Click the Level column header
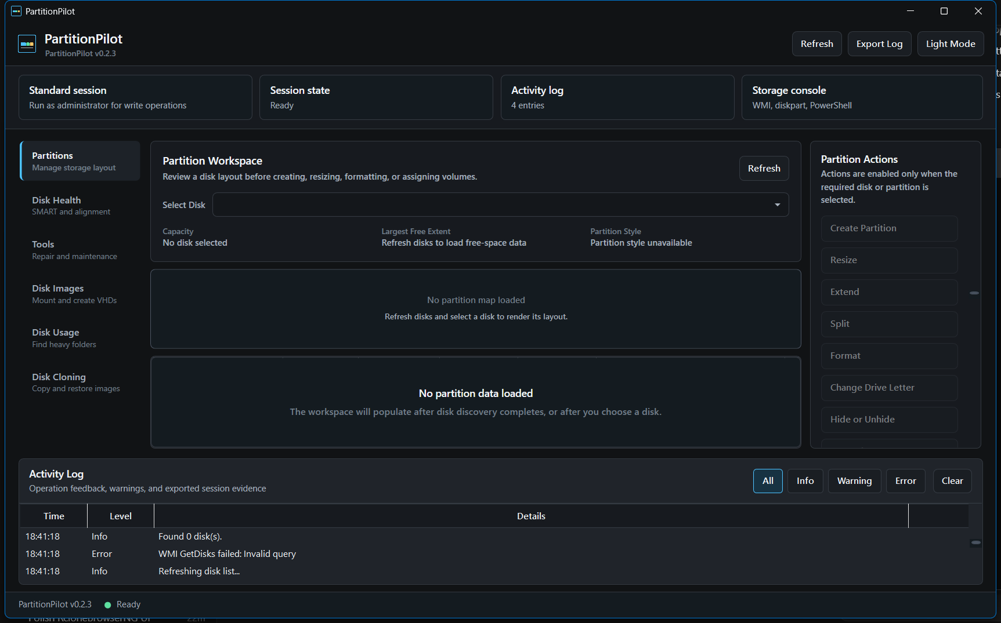The image size is (1001, 623). point(121,516)
